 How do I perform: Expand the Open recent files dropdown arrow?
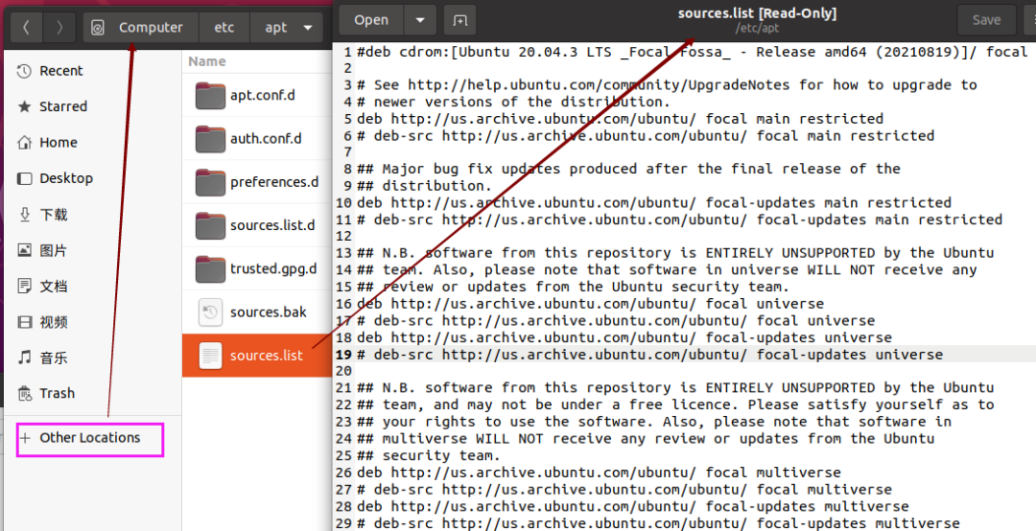tap(420, 20)
